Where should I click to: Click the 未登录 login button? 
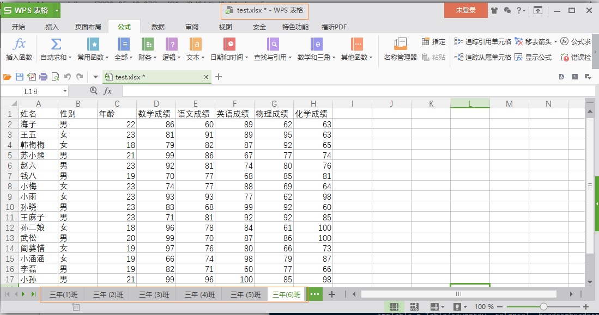pyautogui.click(x=465, y=10)
